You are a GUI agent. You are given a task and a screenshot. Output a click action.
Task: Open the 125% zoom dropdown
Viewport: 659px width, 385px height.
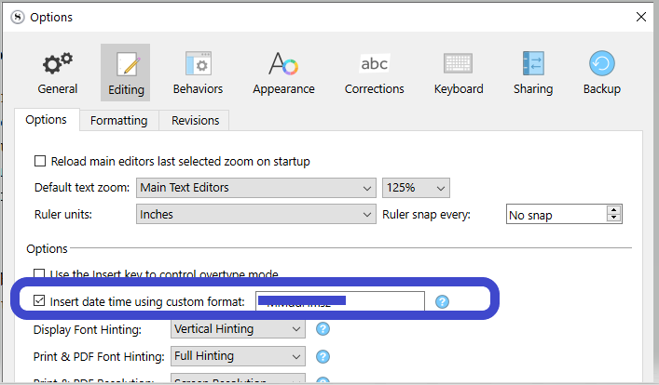pyautogui.click(x=416, y=188)
